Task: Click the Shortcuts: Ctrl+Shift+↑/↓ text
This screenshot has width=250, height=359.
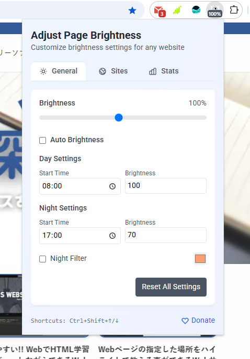Action: pyautogui.click(x=75, y=321)
